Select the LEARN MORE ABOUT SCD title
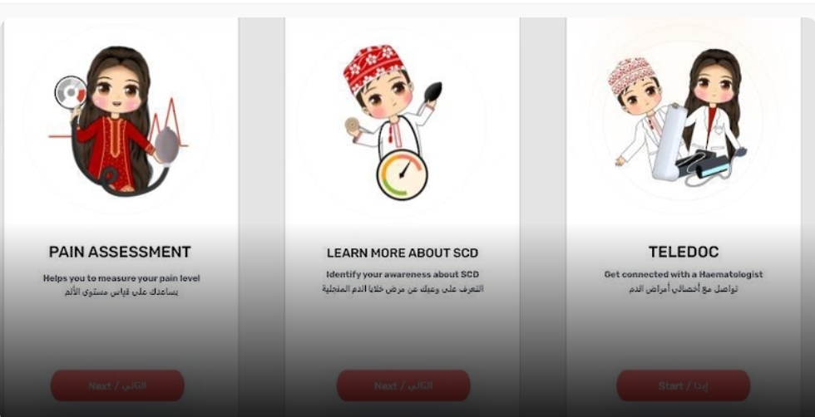The height and width of the screenshot is (417, 815). (x=403, y=253)
